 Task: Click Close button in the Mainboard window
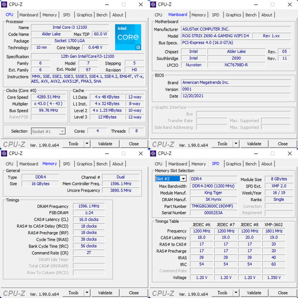coord(283,144)
